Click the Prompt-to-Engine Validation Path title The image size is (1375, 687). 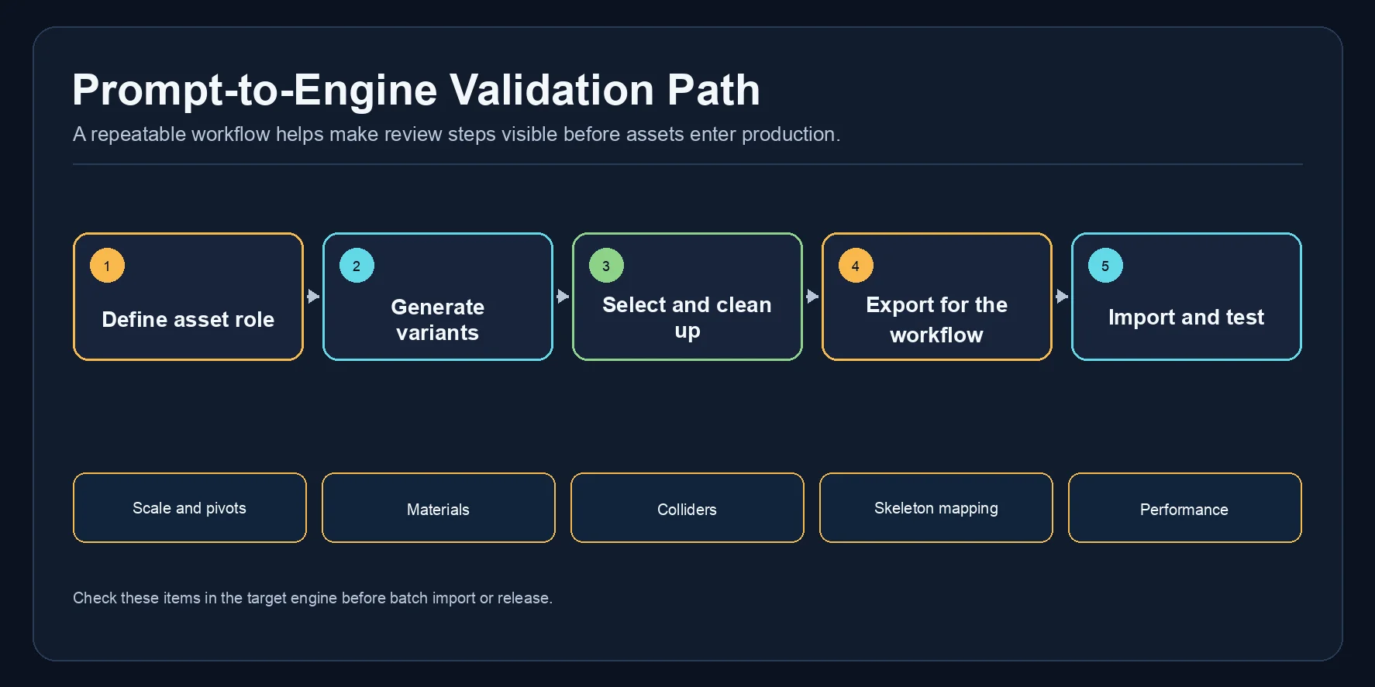click(x=416, y=90)
